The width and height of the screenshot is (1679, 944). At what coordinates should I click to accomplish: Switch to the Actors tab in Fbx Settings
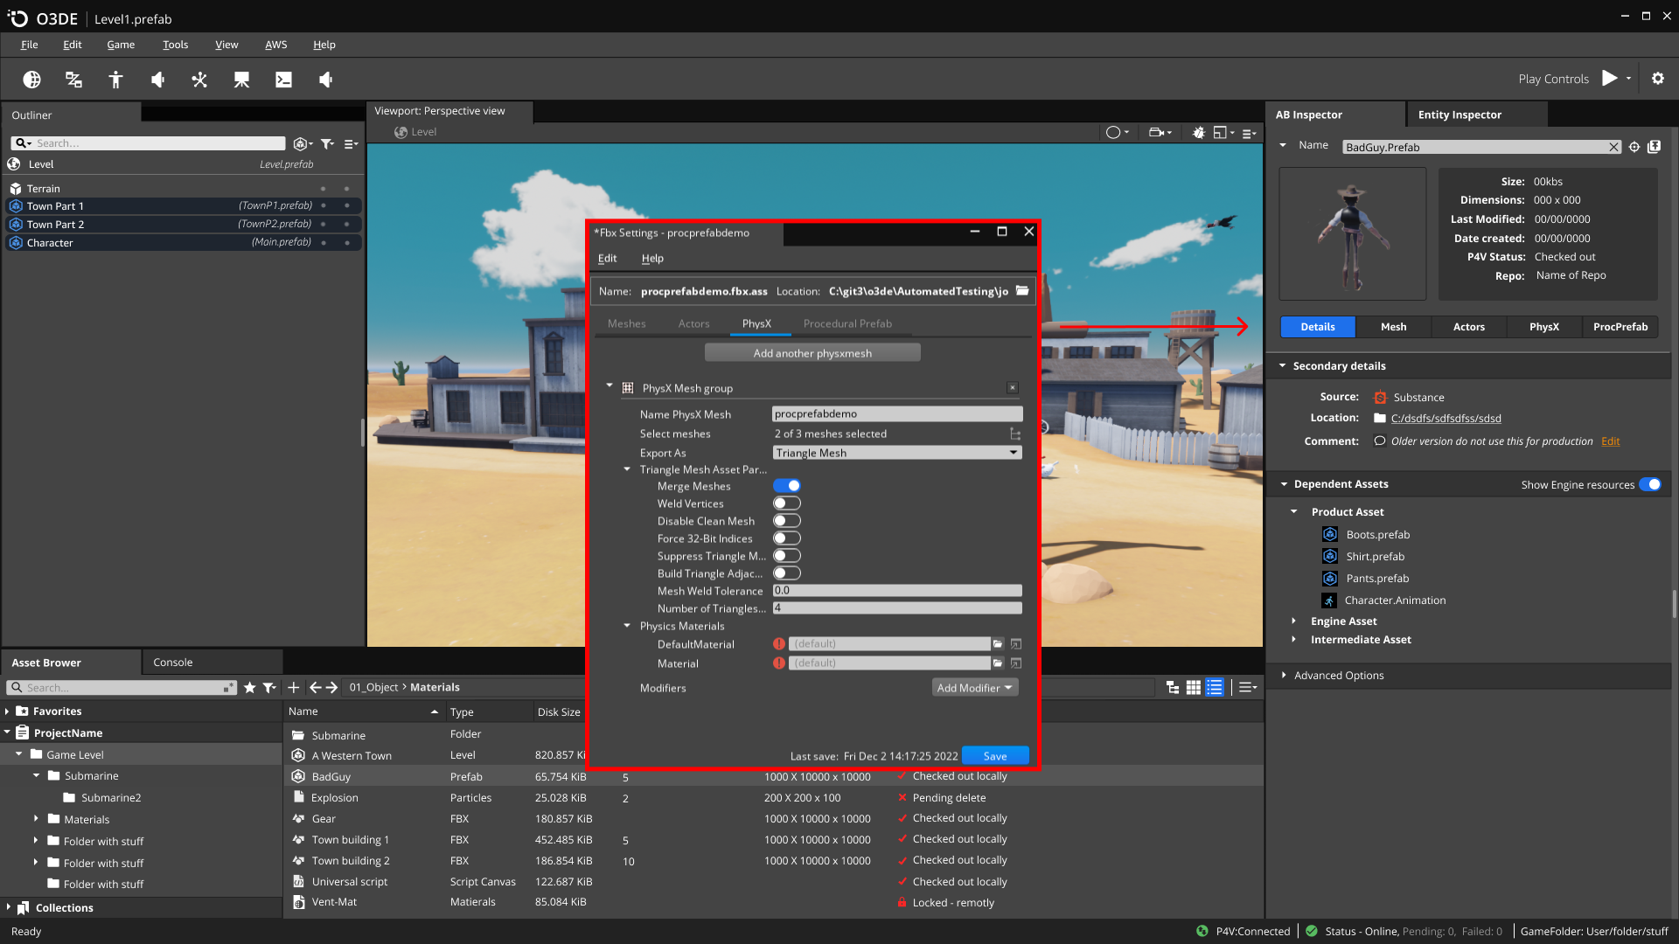coord(693,323)
